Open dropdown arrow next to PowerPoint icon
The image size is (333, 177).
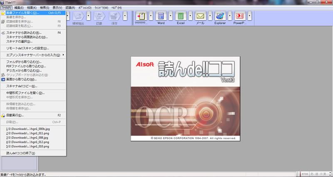tap(249, 16)
